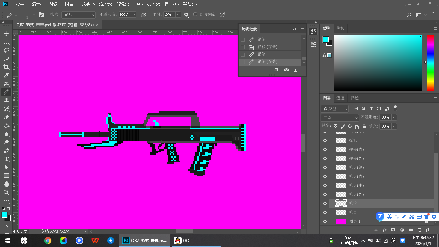439x247 pixels.
Task: Open the blend mode 模式 dropdown
Action: (x=79, y=15)
